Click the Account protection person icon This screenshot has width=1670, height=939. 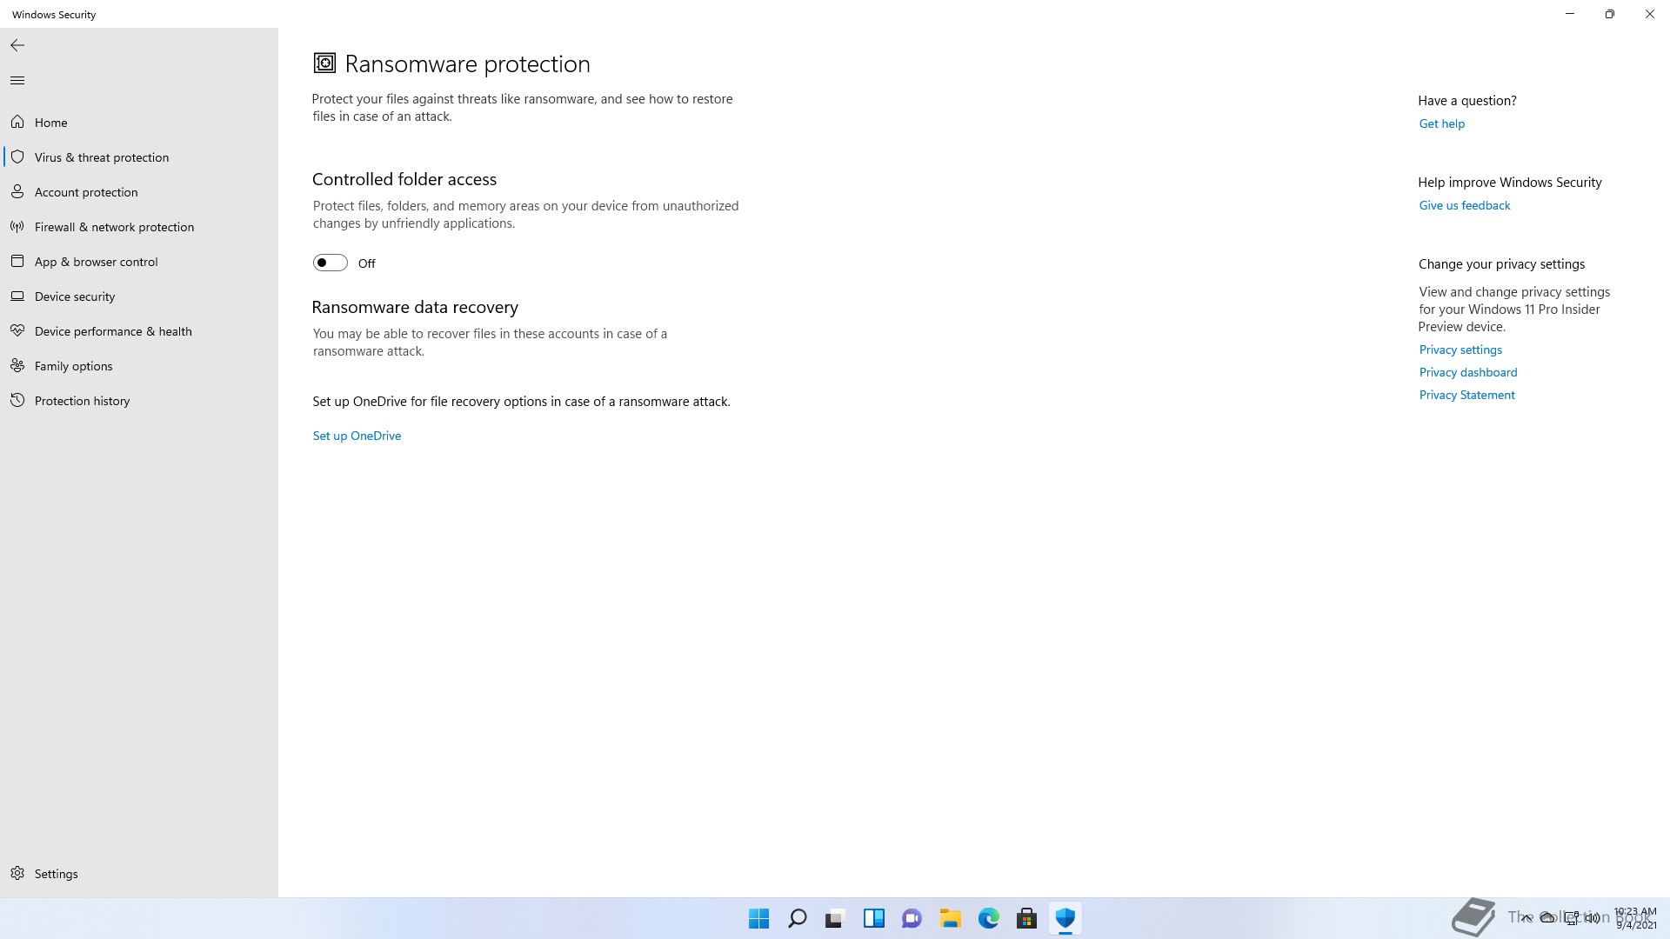click(17, 191)
